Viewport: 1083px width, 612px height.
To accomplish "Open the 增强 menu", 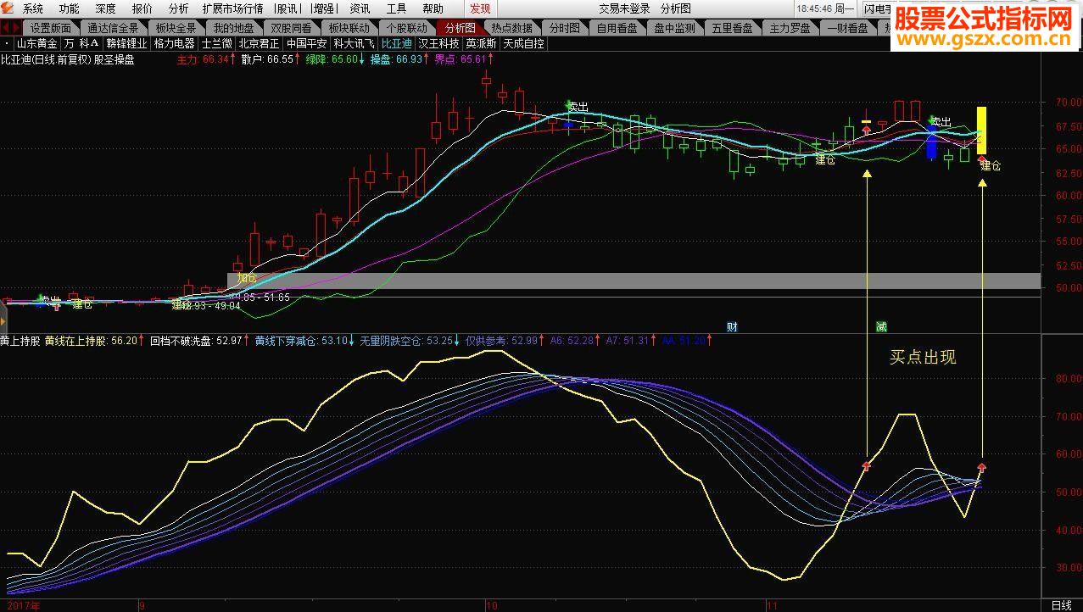I will (322, 8).
